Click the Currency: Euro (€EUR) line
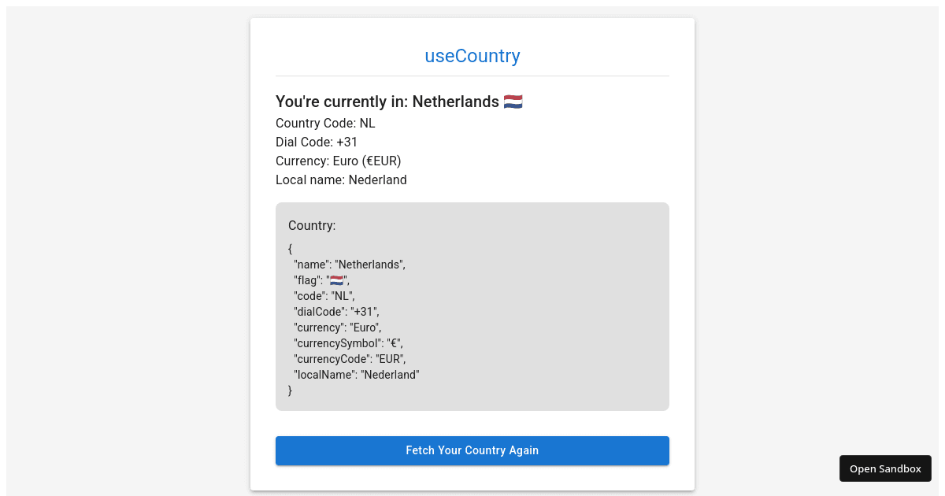The image size is (945, 496). 339,161
